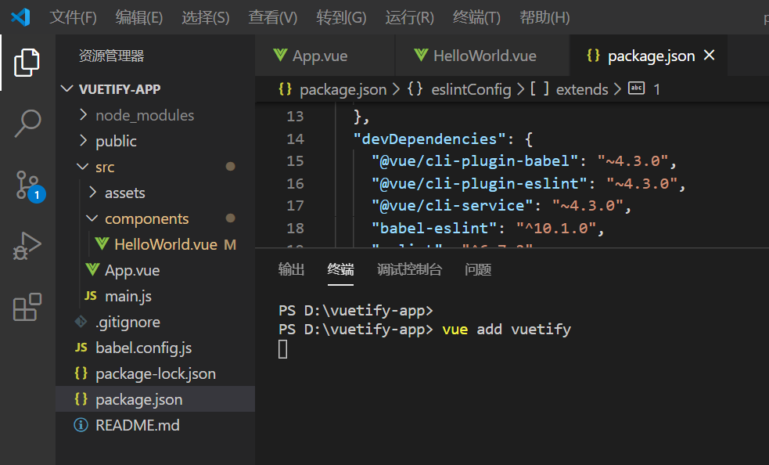Expand the assets folder

pos(92,193)
